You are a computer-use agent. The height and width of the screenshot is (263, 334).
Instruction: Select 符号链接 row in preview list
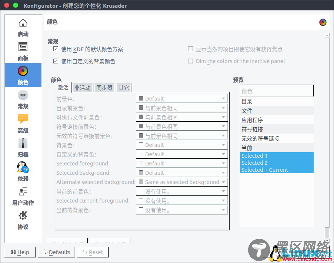point(277,129)
